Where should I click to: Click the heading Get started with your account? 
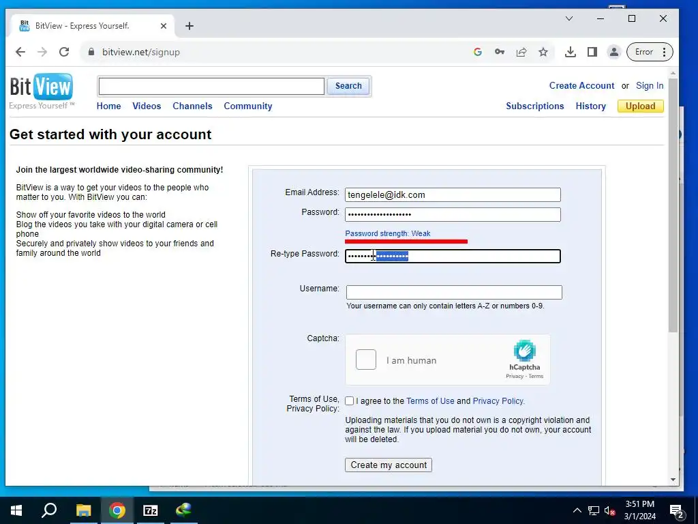tap(110, 134)
